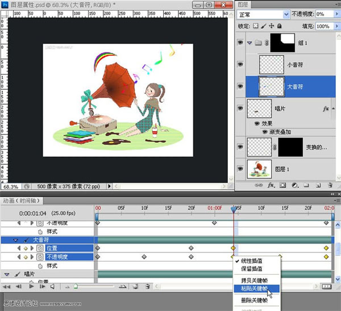Click the delete layer trash icon
341x311 pixels.
coord(329,185)
